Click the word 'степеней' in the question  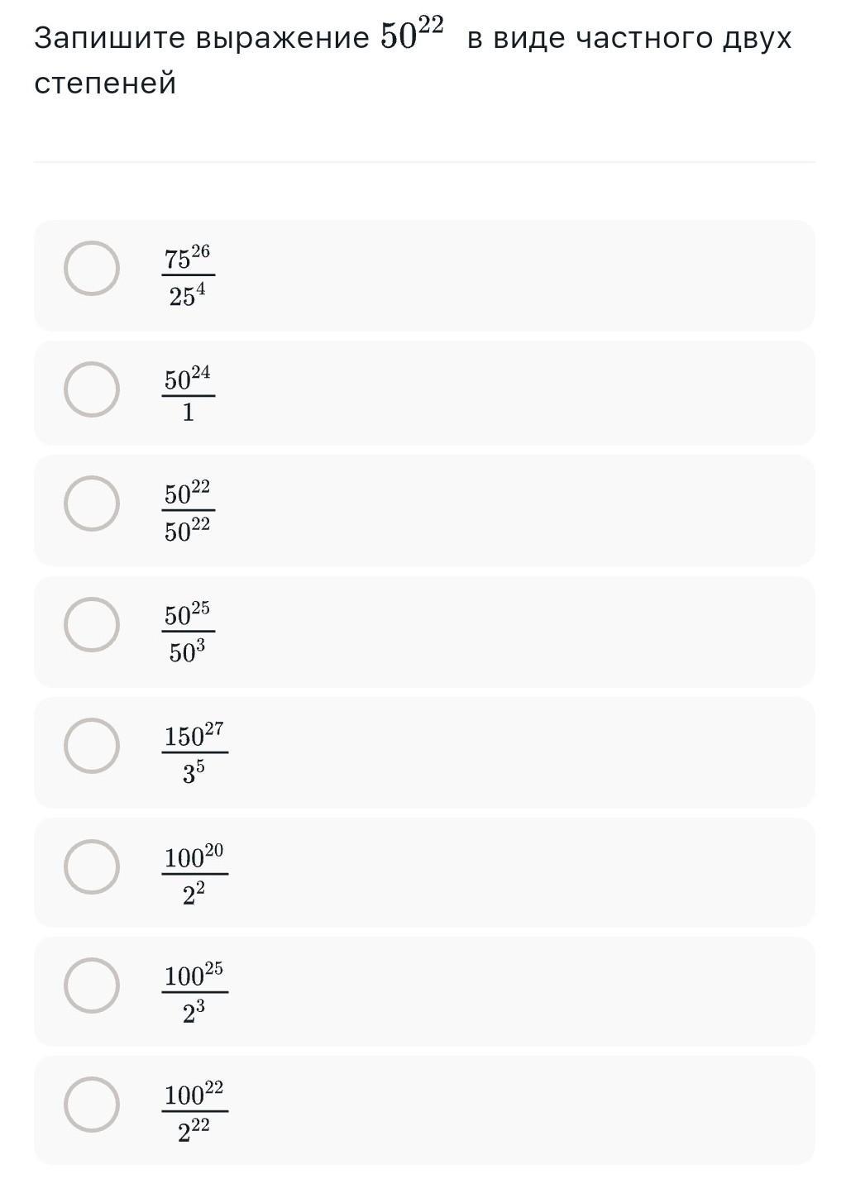pos(105,84)
